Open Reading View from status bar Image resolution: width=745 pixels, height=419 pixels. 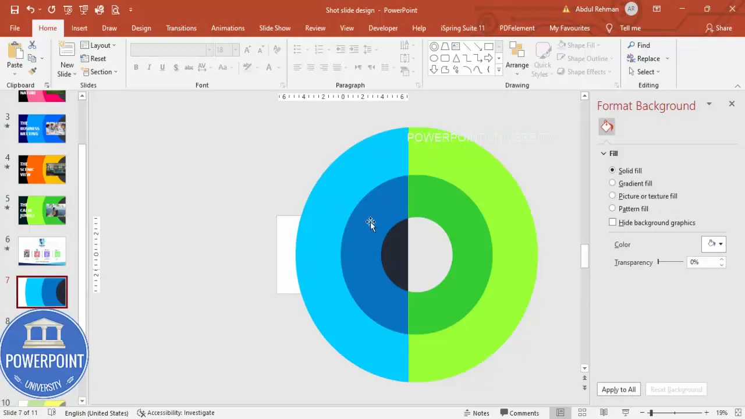[604, 413]
